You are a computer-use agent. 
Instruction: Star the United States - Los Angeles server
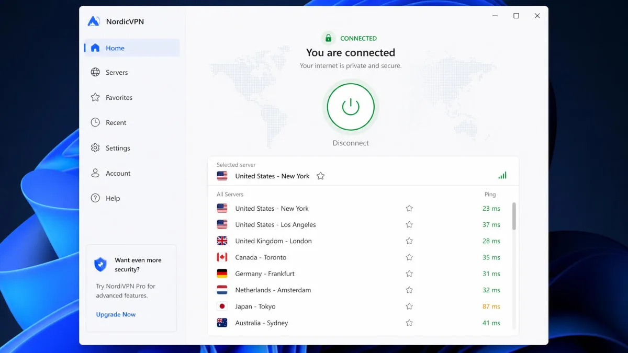(x=409, y=224)
